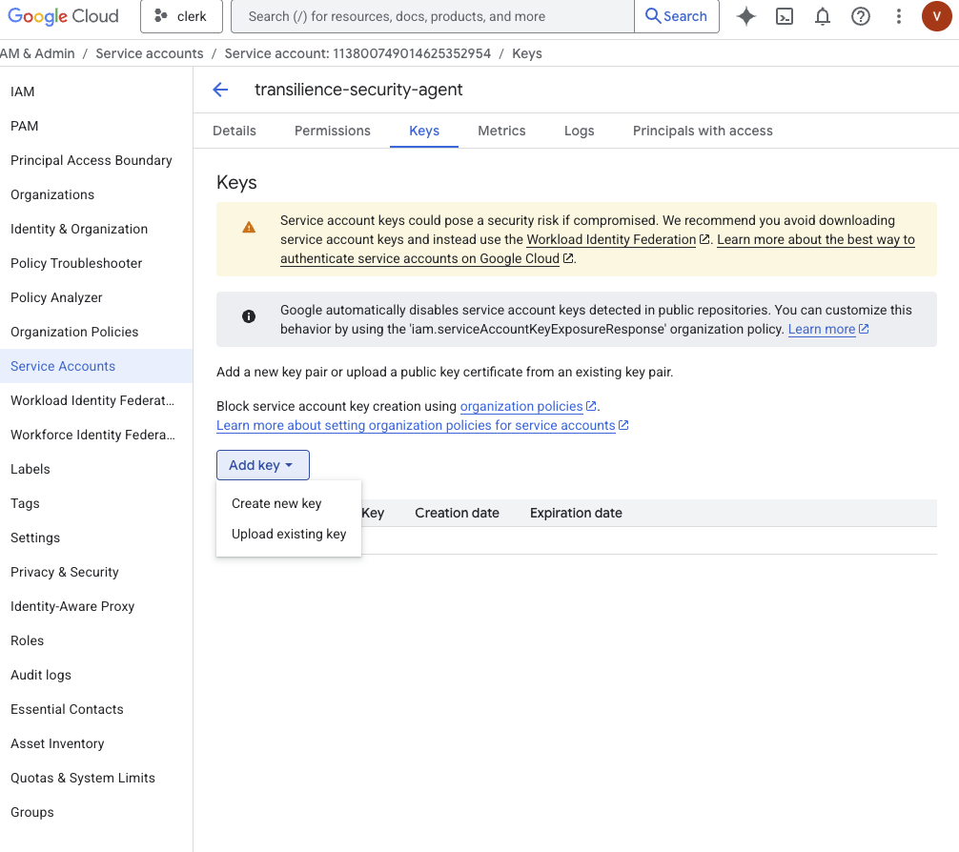Expand the Add key dropdown
The image size is (959, 852).
[263, 465]
